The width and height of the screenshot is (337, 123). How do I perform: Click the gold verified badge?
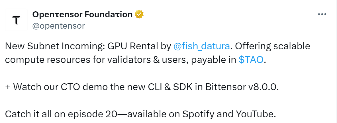coord(139,14)
